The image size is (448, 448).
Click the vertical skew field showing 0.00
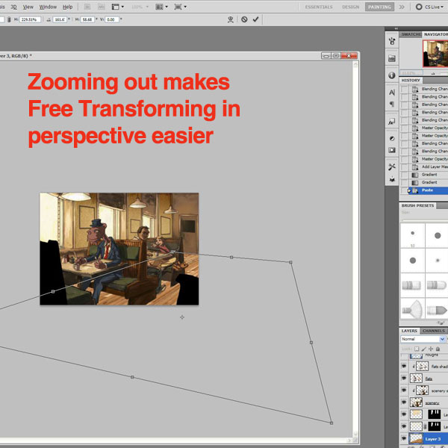(112, 19)
